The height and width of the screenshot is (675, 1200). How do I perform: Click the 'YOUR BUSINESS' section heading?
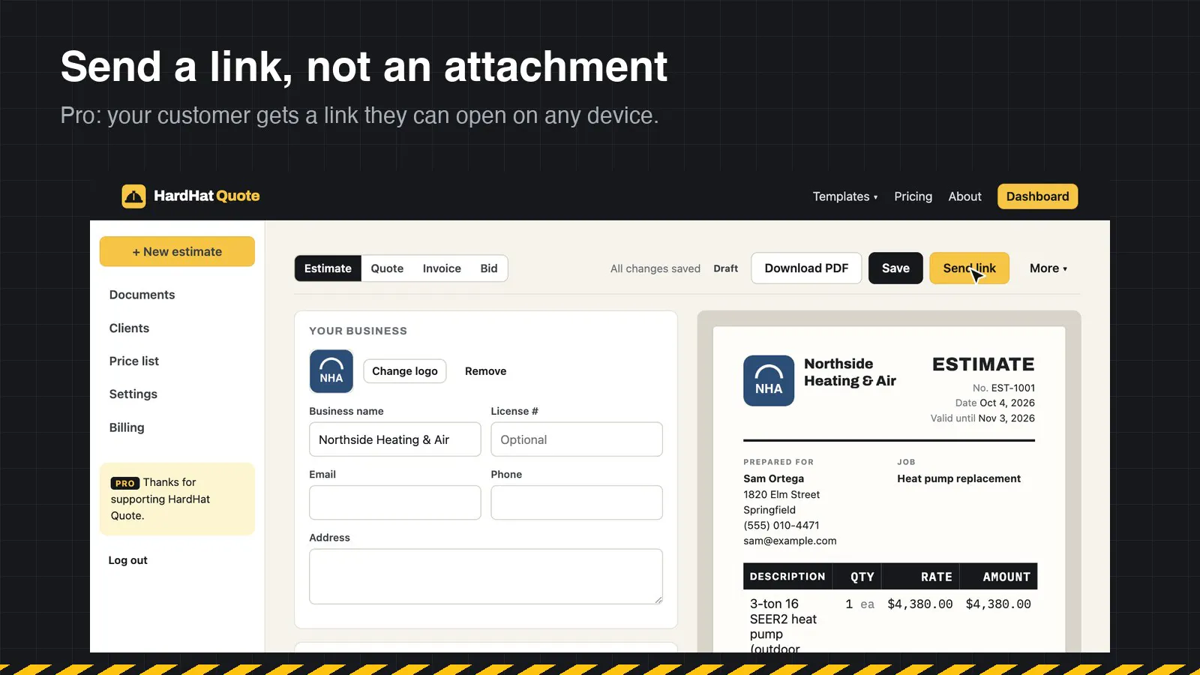coord(358,331)
